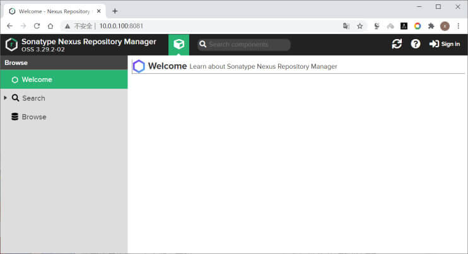Reload the page with browser reload icon
468x254 pixels.
point(37,26)
